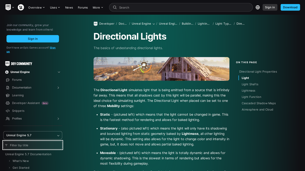Image resolution: width=305 pixels, height=171 pixels.
Task: Click the blue sidebar Sign in button
Action: coord(33,39)
